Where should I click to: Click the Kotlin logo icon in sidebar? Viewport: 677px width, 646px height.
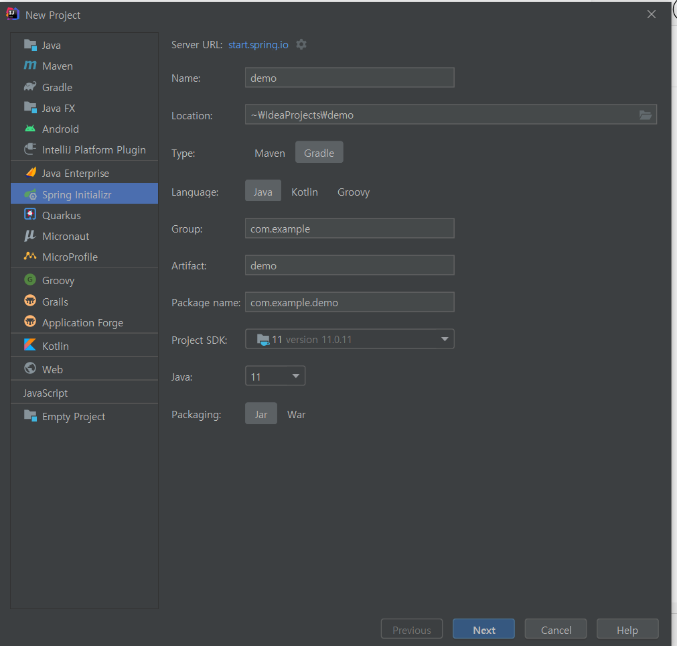pos(30,345)
